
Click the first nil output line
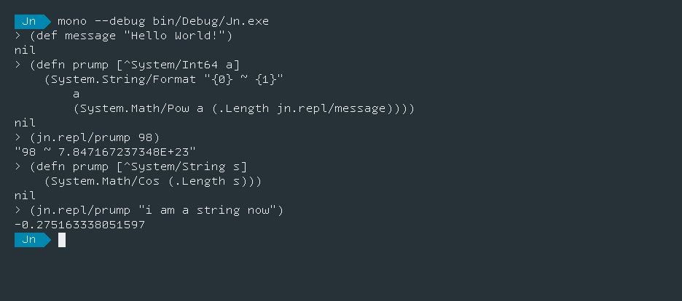pyautogui.click(x=26, y=50)
